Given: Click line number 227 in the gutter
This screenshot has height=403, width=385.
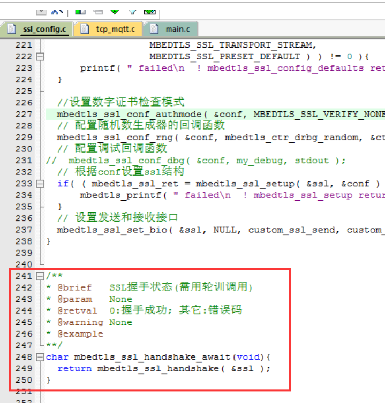Looking at the screenshot, I should (x=24, y=114).
